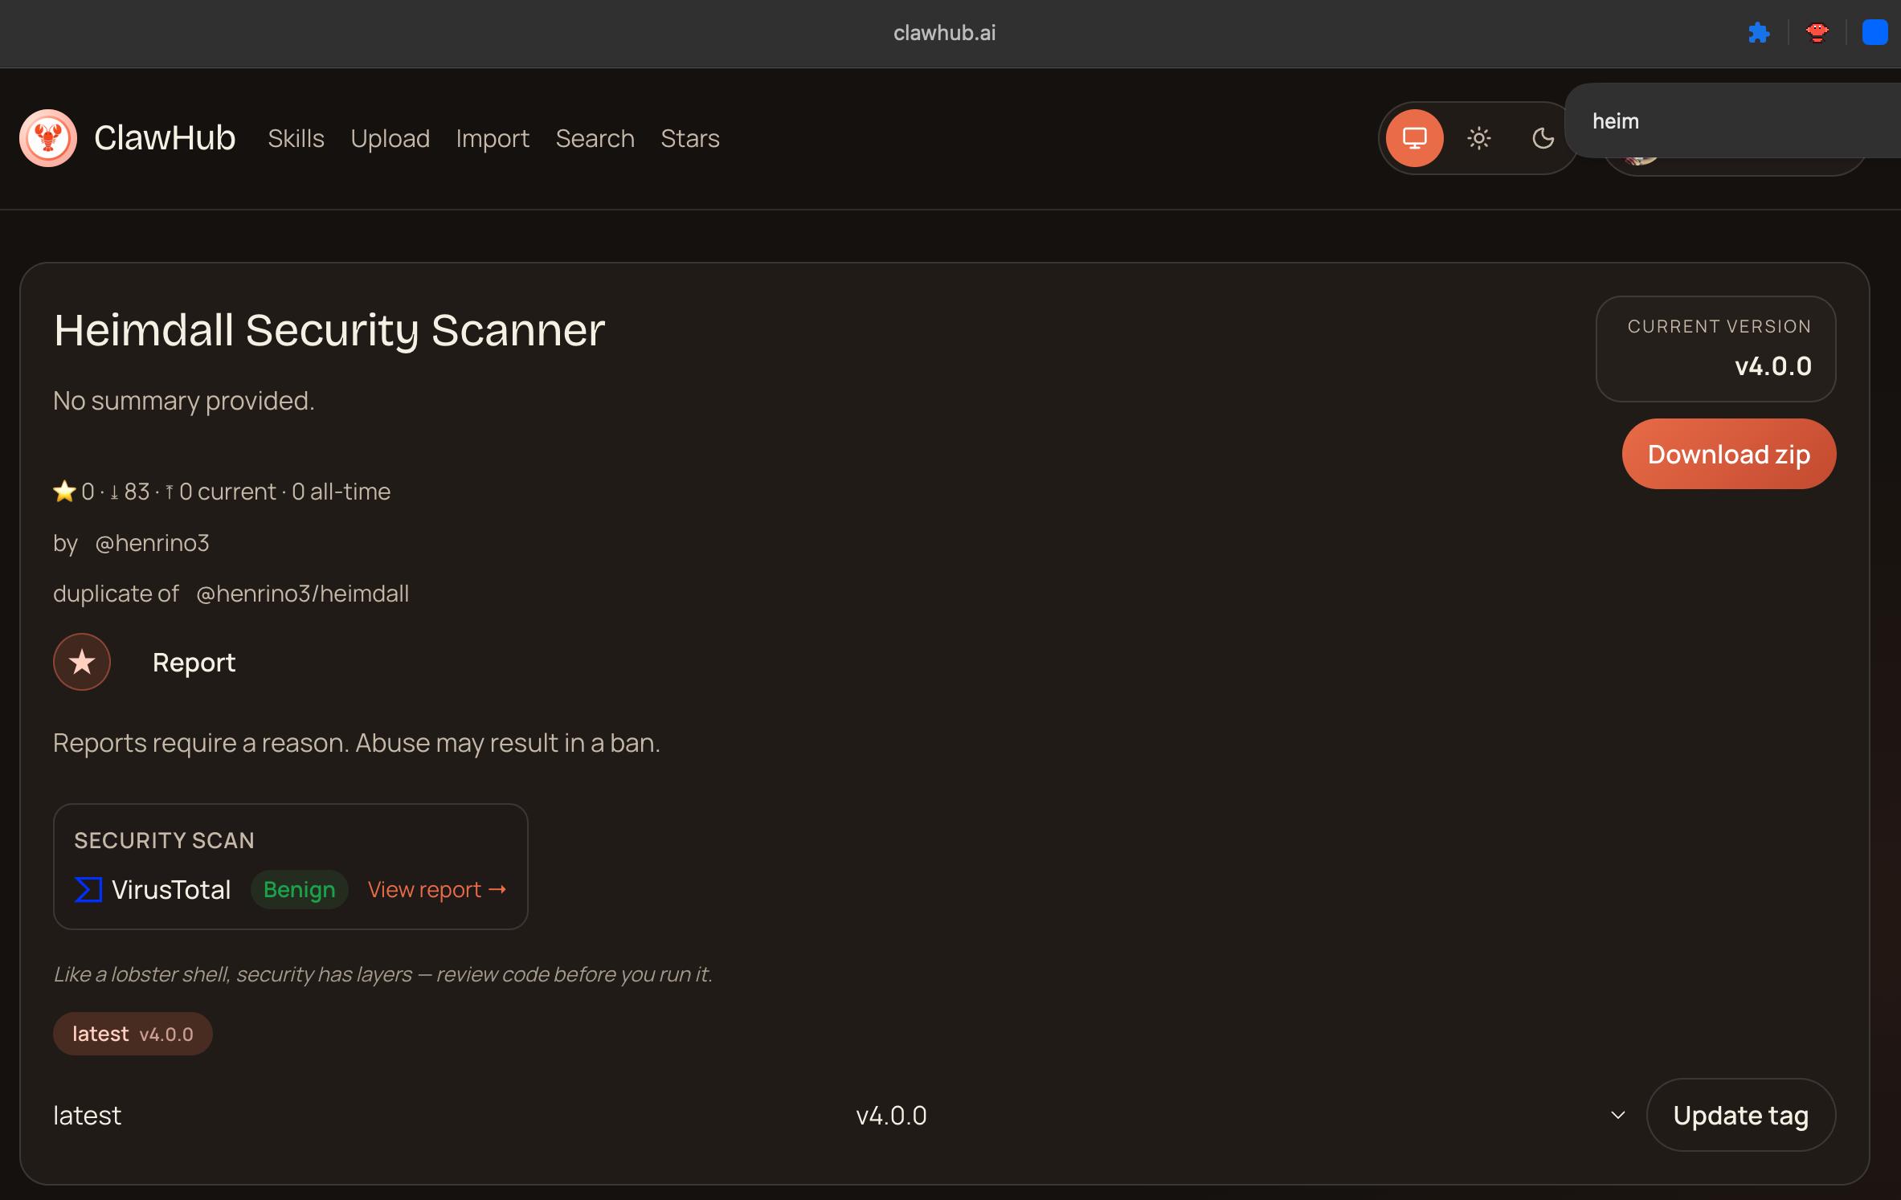Image resolution: width=1901 pixels, height=1200 pixels.
Task: Star this skill with the star button
Action: click(x=82, y=662)
